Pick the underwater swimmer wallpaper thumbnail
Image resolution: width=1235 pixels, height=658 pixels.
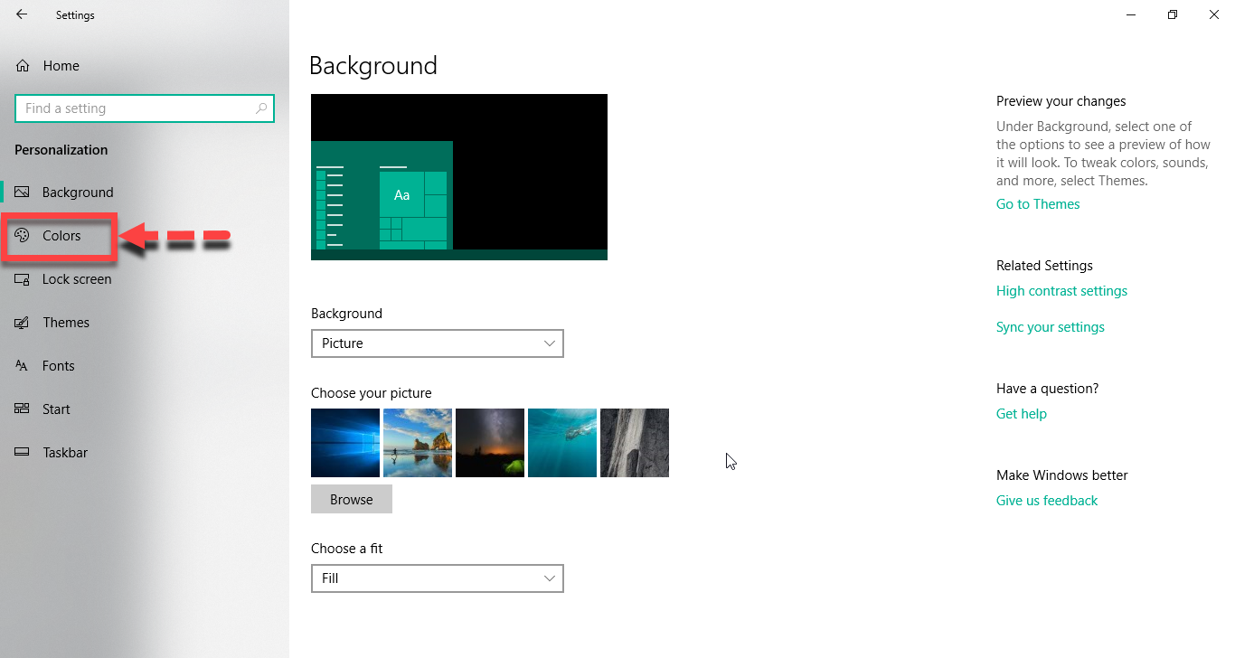point(562,443)
